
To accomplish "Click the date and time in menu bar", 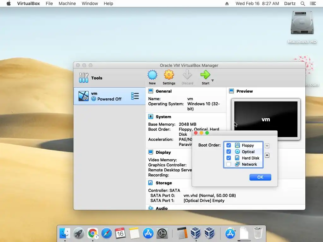I will [257, 3].
